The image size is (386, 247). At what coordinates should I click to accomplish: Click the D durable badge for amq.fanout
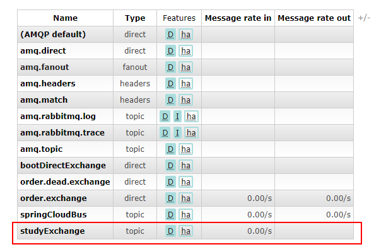(170, 67)
